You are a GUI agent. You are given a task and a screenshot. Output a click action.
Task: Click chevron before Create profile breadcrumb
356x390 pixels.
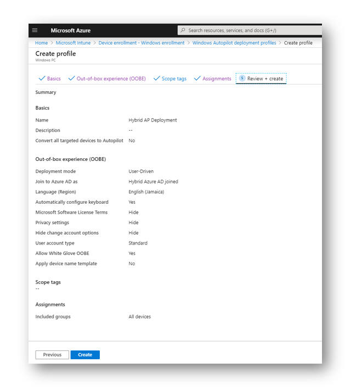click(280, 43)
